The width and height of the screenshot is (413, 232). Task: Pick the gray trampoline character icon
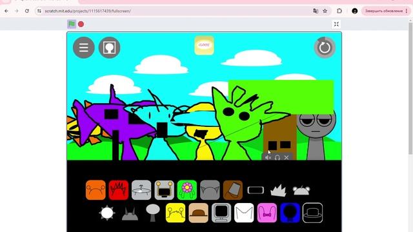click(x=141, y=190)
